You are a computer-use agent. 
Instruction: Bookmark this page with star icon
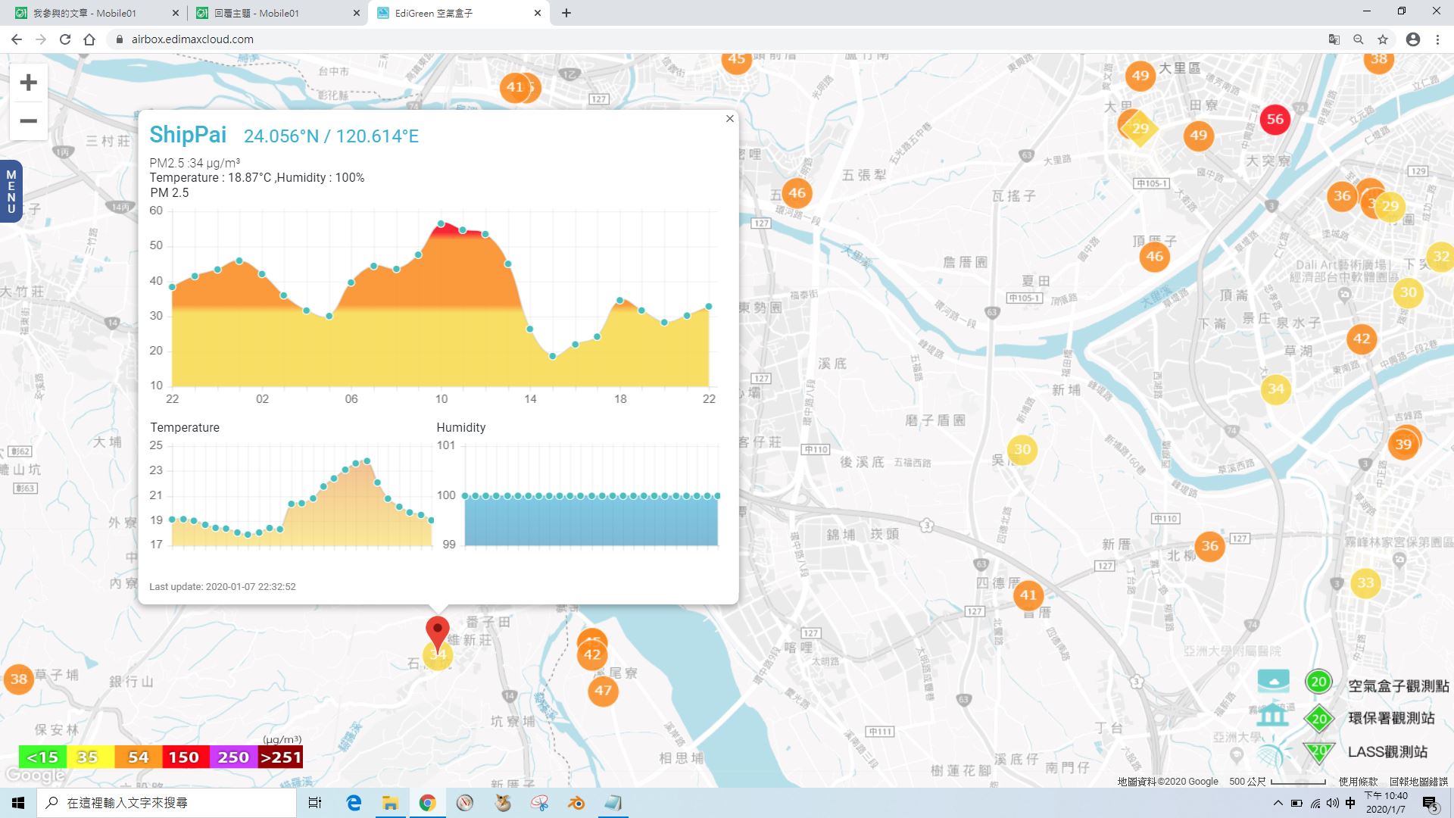[x=1383, y=39]
